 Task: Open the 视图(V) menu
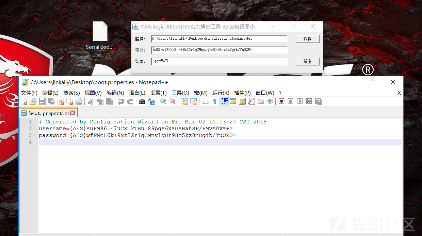[93, 93]
